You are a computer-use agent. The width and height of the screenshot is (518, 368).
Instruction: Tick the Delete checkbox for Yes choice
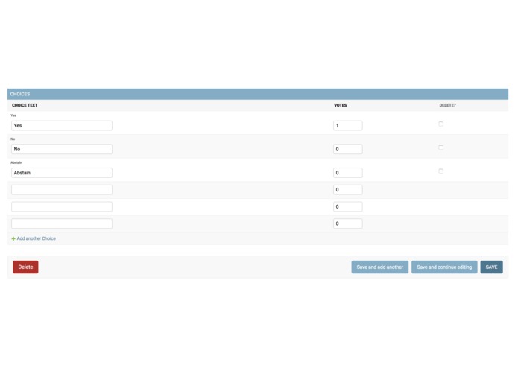pos(440,124)
